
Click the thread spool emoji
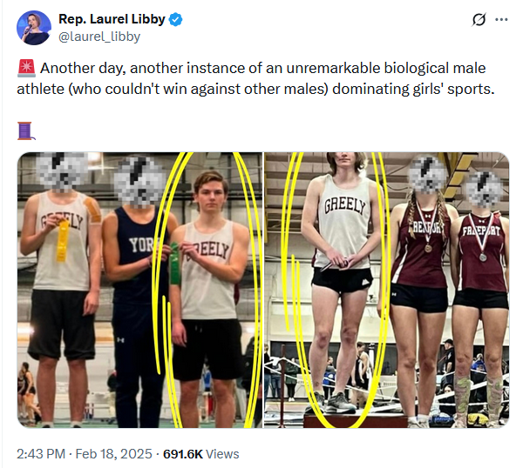pyautogui.click(x=25, y=130)
